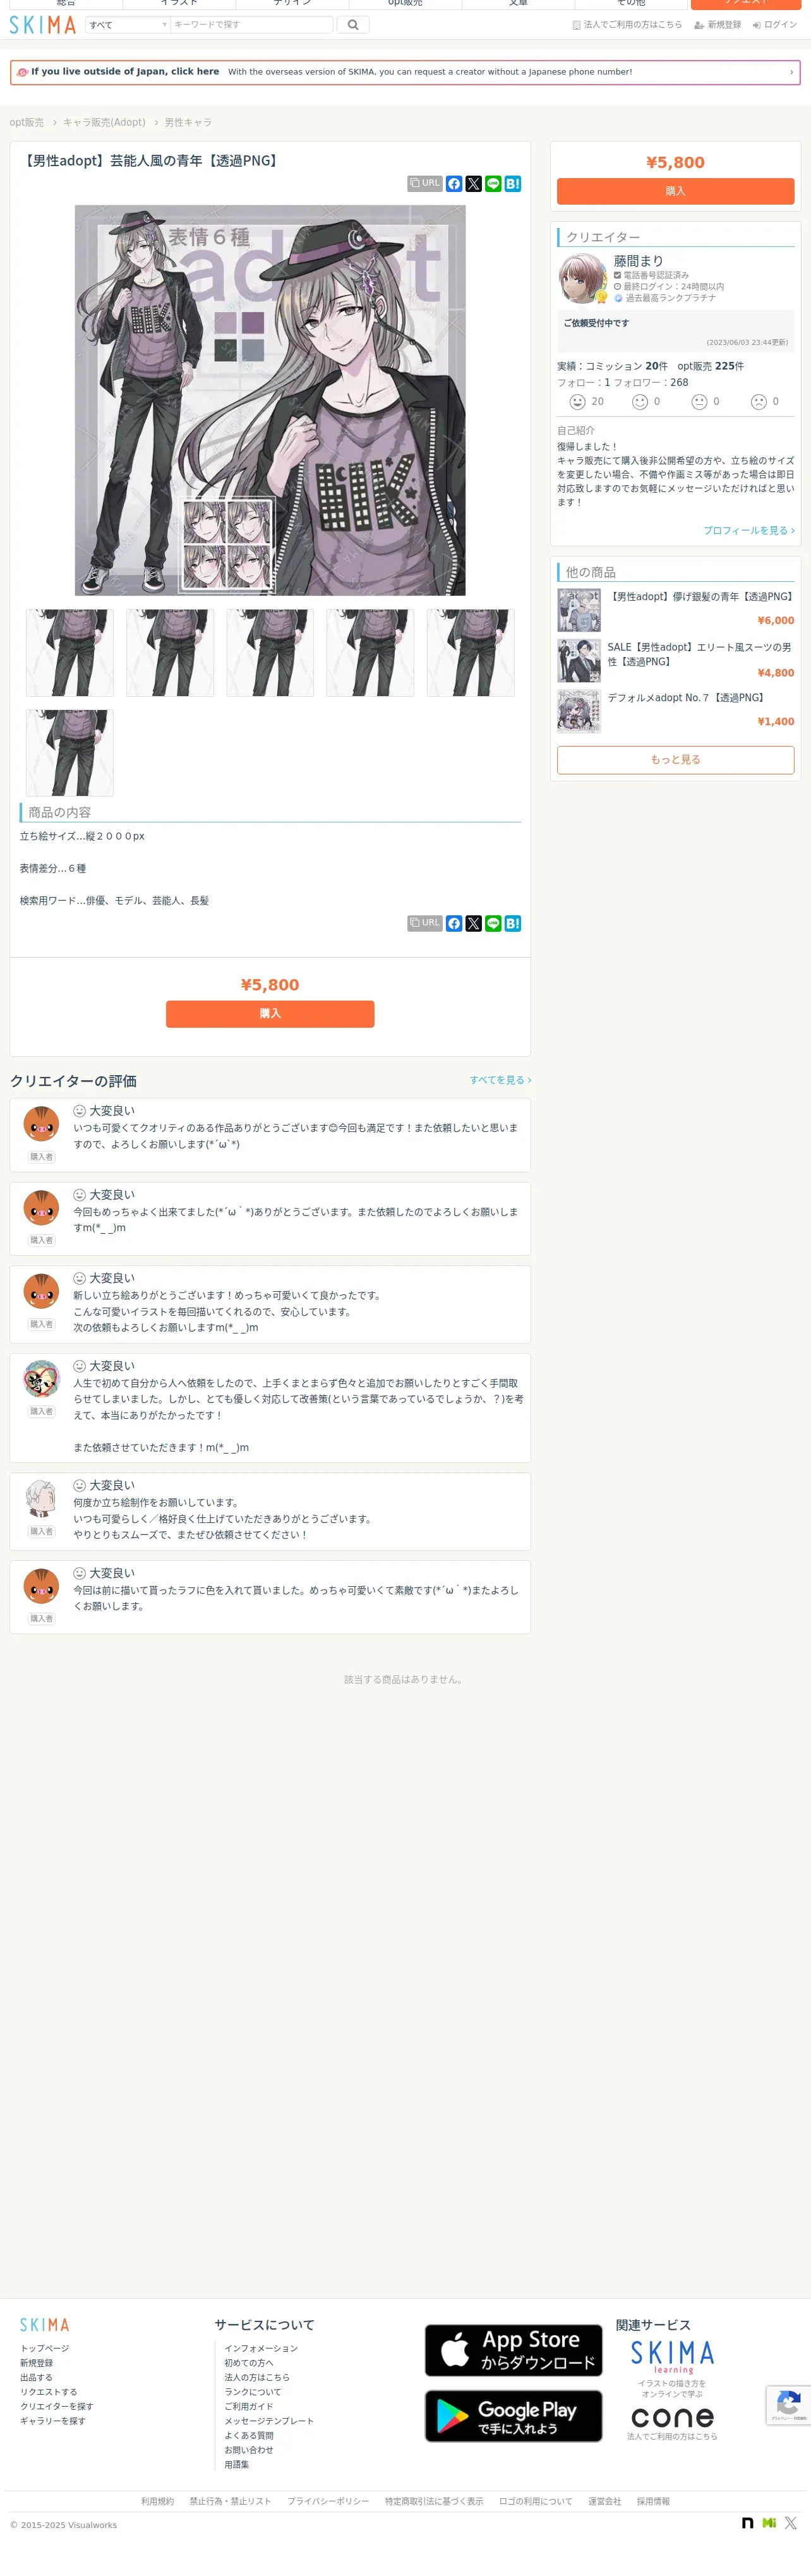The width and height of the screenshot is (811, 2576).
Task: Share on Facebook icon under the product title
Action: [454, 184]
